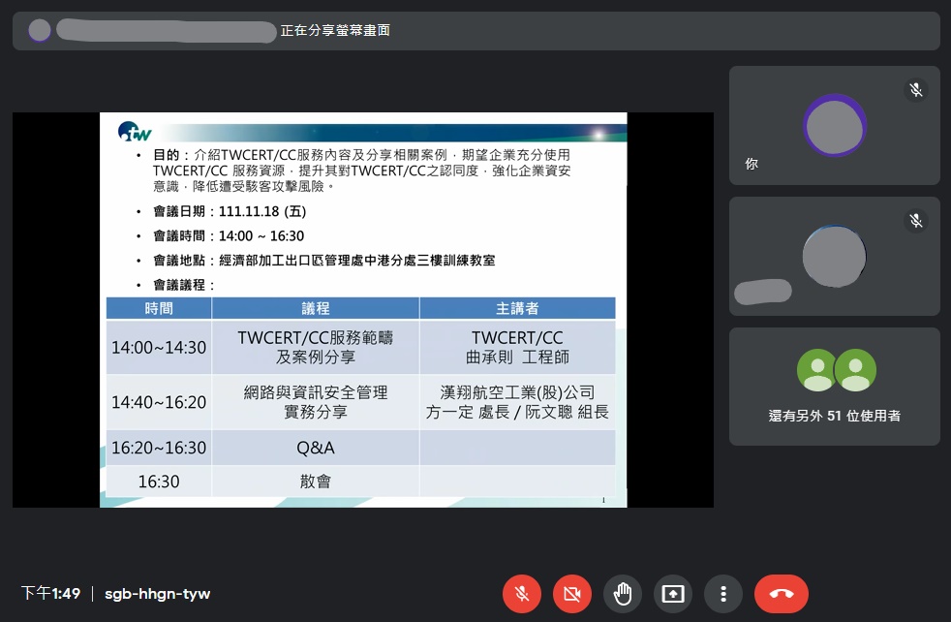Screen dimensions: 951x622
Task: Click the purple-ringed avatar in your tile
Action: pos(834,125)
